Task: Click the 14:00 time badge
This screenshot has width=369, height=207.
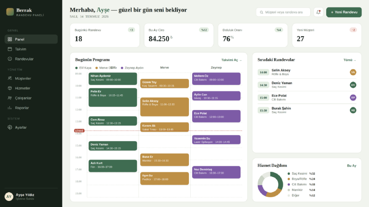Action: 263,72
